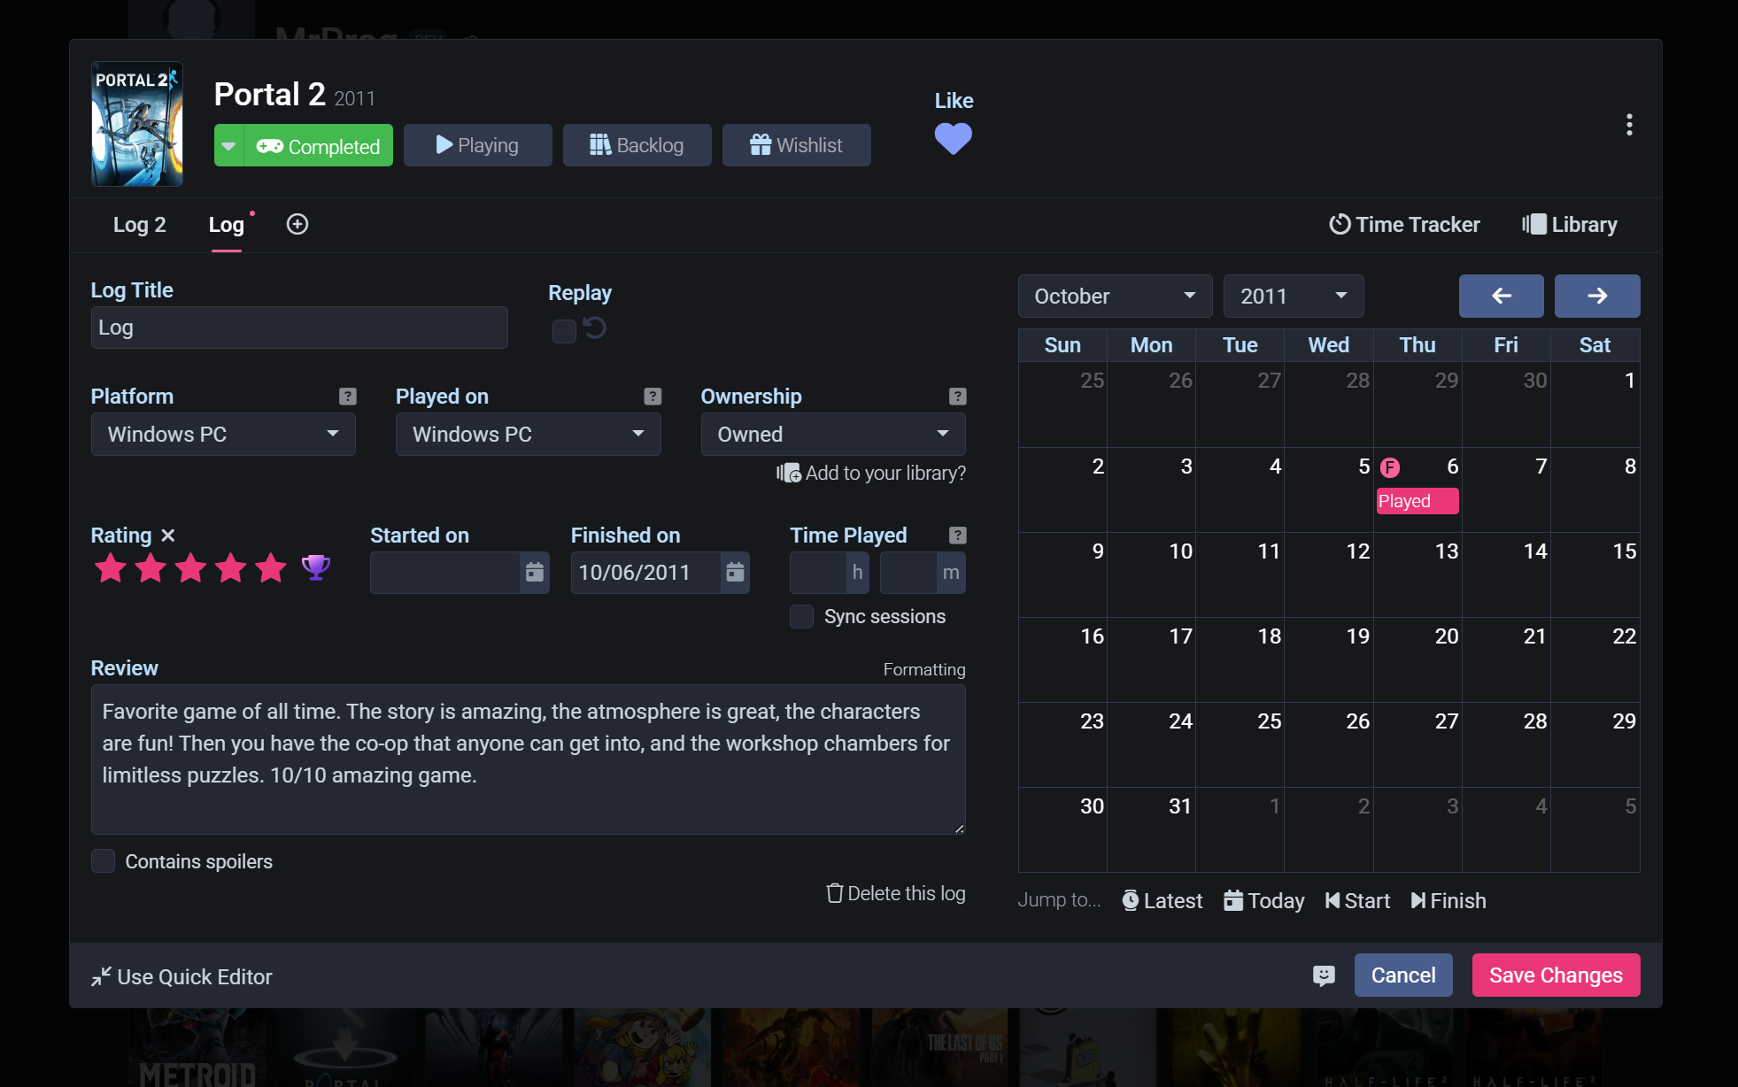Screen dimensions: 1738x1087
Task: Set rating to three stars
Action: pos(190,567)
